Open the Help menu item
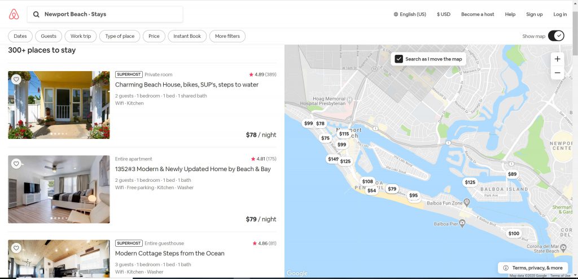 (x=510, y=14)
